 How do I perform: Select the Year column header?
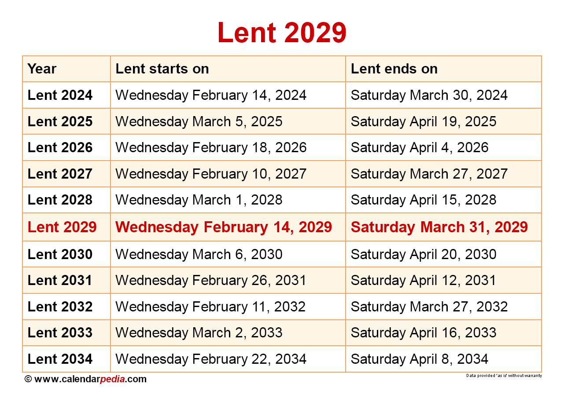pyautogui.click(x=42, y=69)
